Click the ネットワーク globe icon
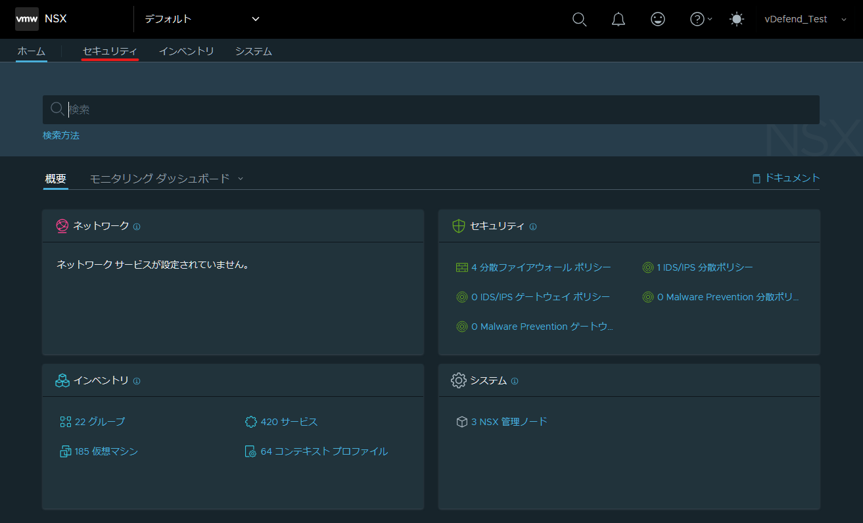The image size is (863, 523). (x=62, y=226)
